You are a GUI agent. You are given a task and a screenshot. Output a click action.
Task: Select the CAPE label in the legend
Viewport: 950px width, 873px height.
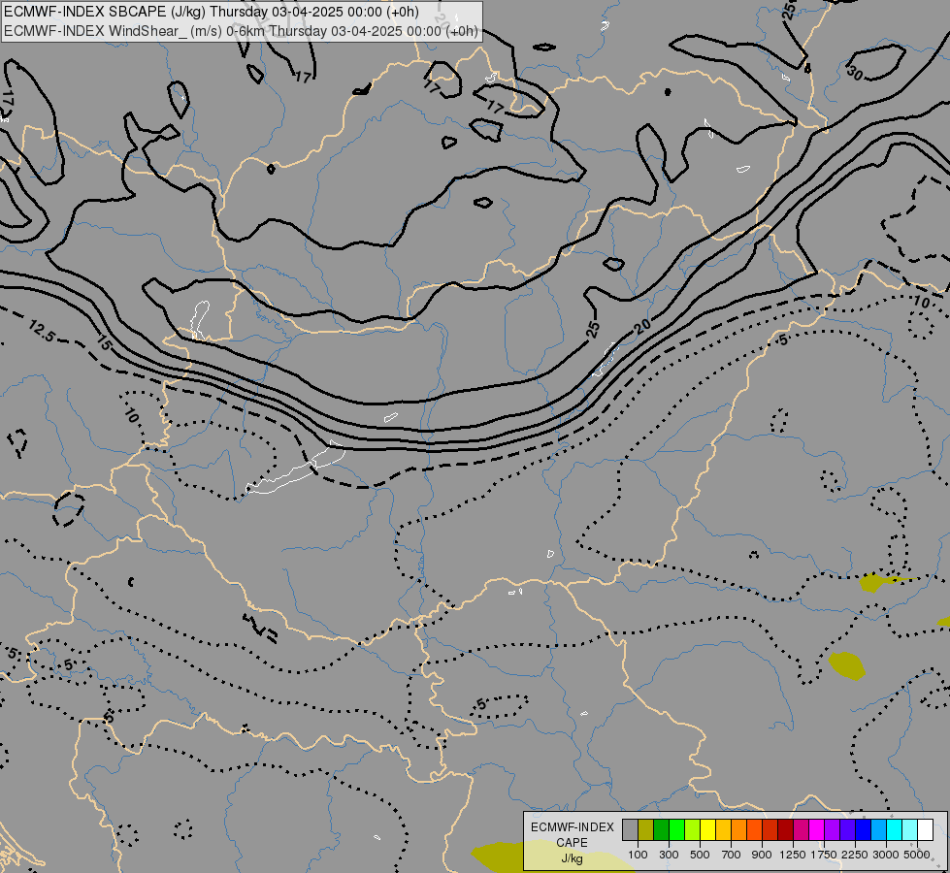[x=572, y=843]
